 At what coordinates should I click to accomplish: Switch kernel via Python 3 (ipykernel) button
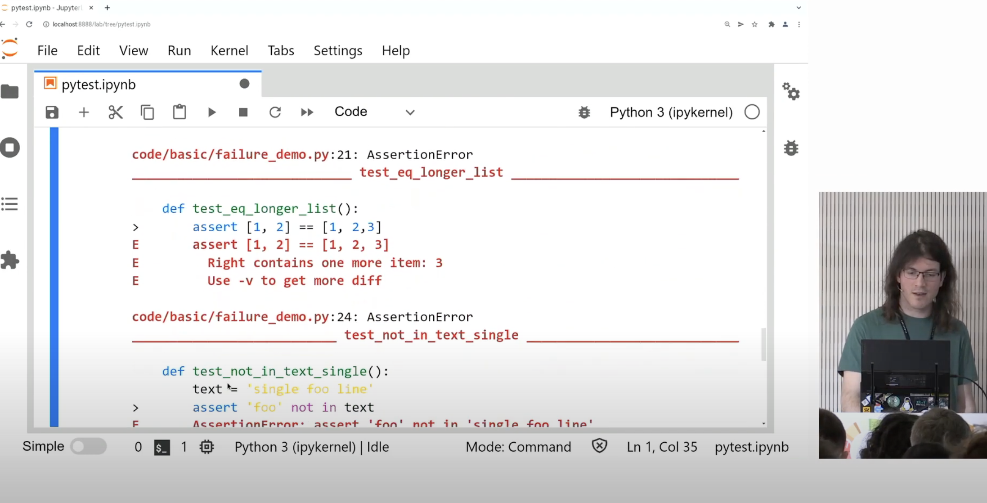coord(671,112)
